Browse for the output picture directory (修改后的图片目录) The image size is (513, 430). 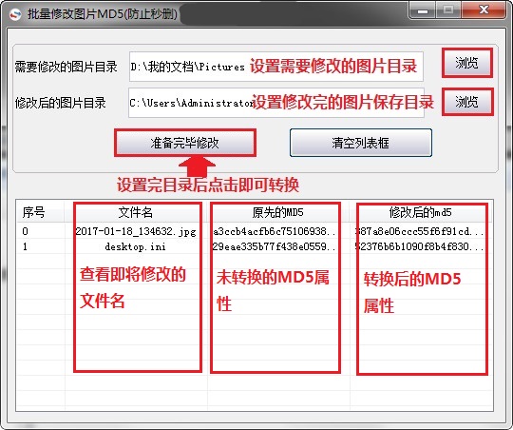click(467, 102)
